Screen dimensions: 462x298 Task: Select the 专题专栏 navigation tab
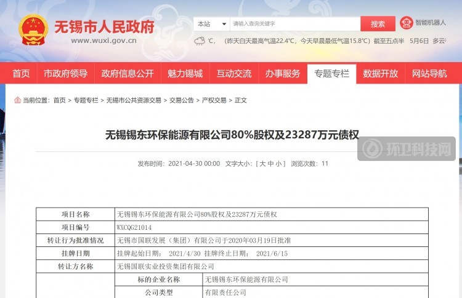pyautogui.click(x=331, y=73)
